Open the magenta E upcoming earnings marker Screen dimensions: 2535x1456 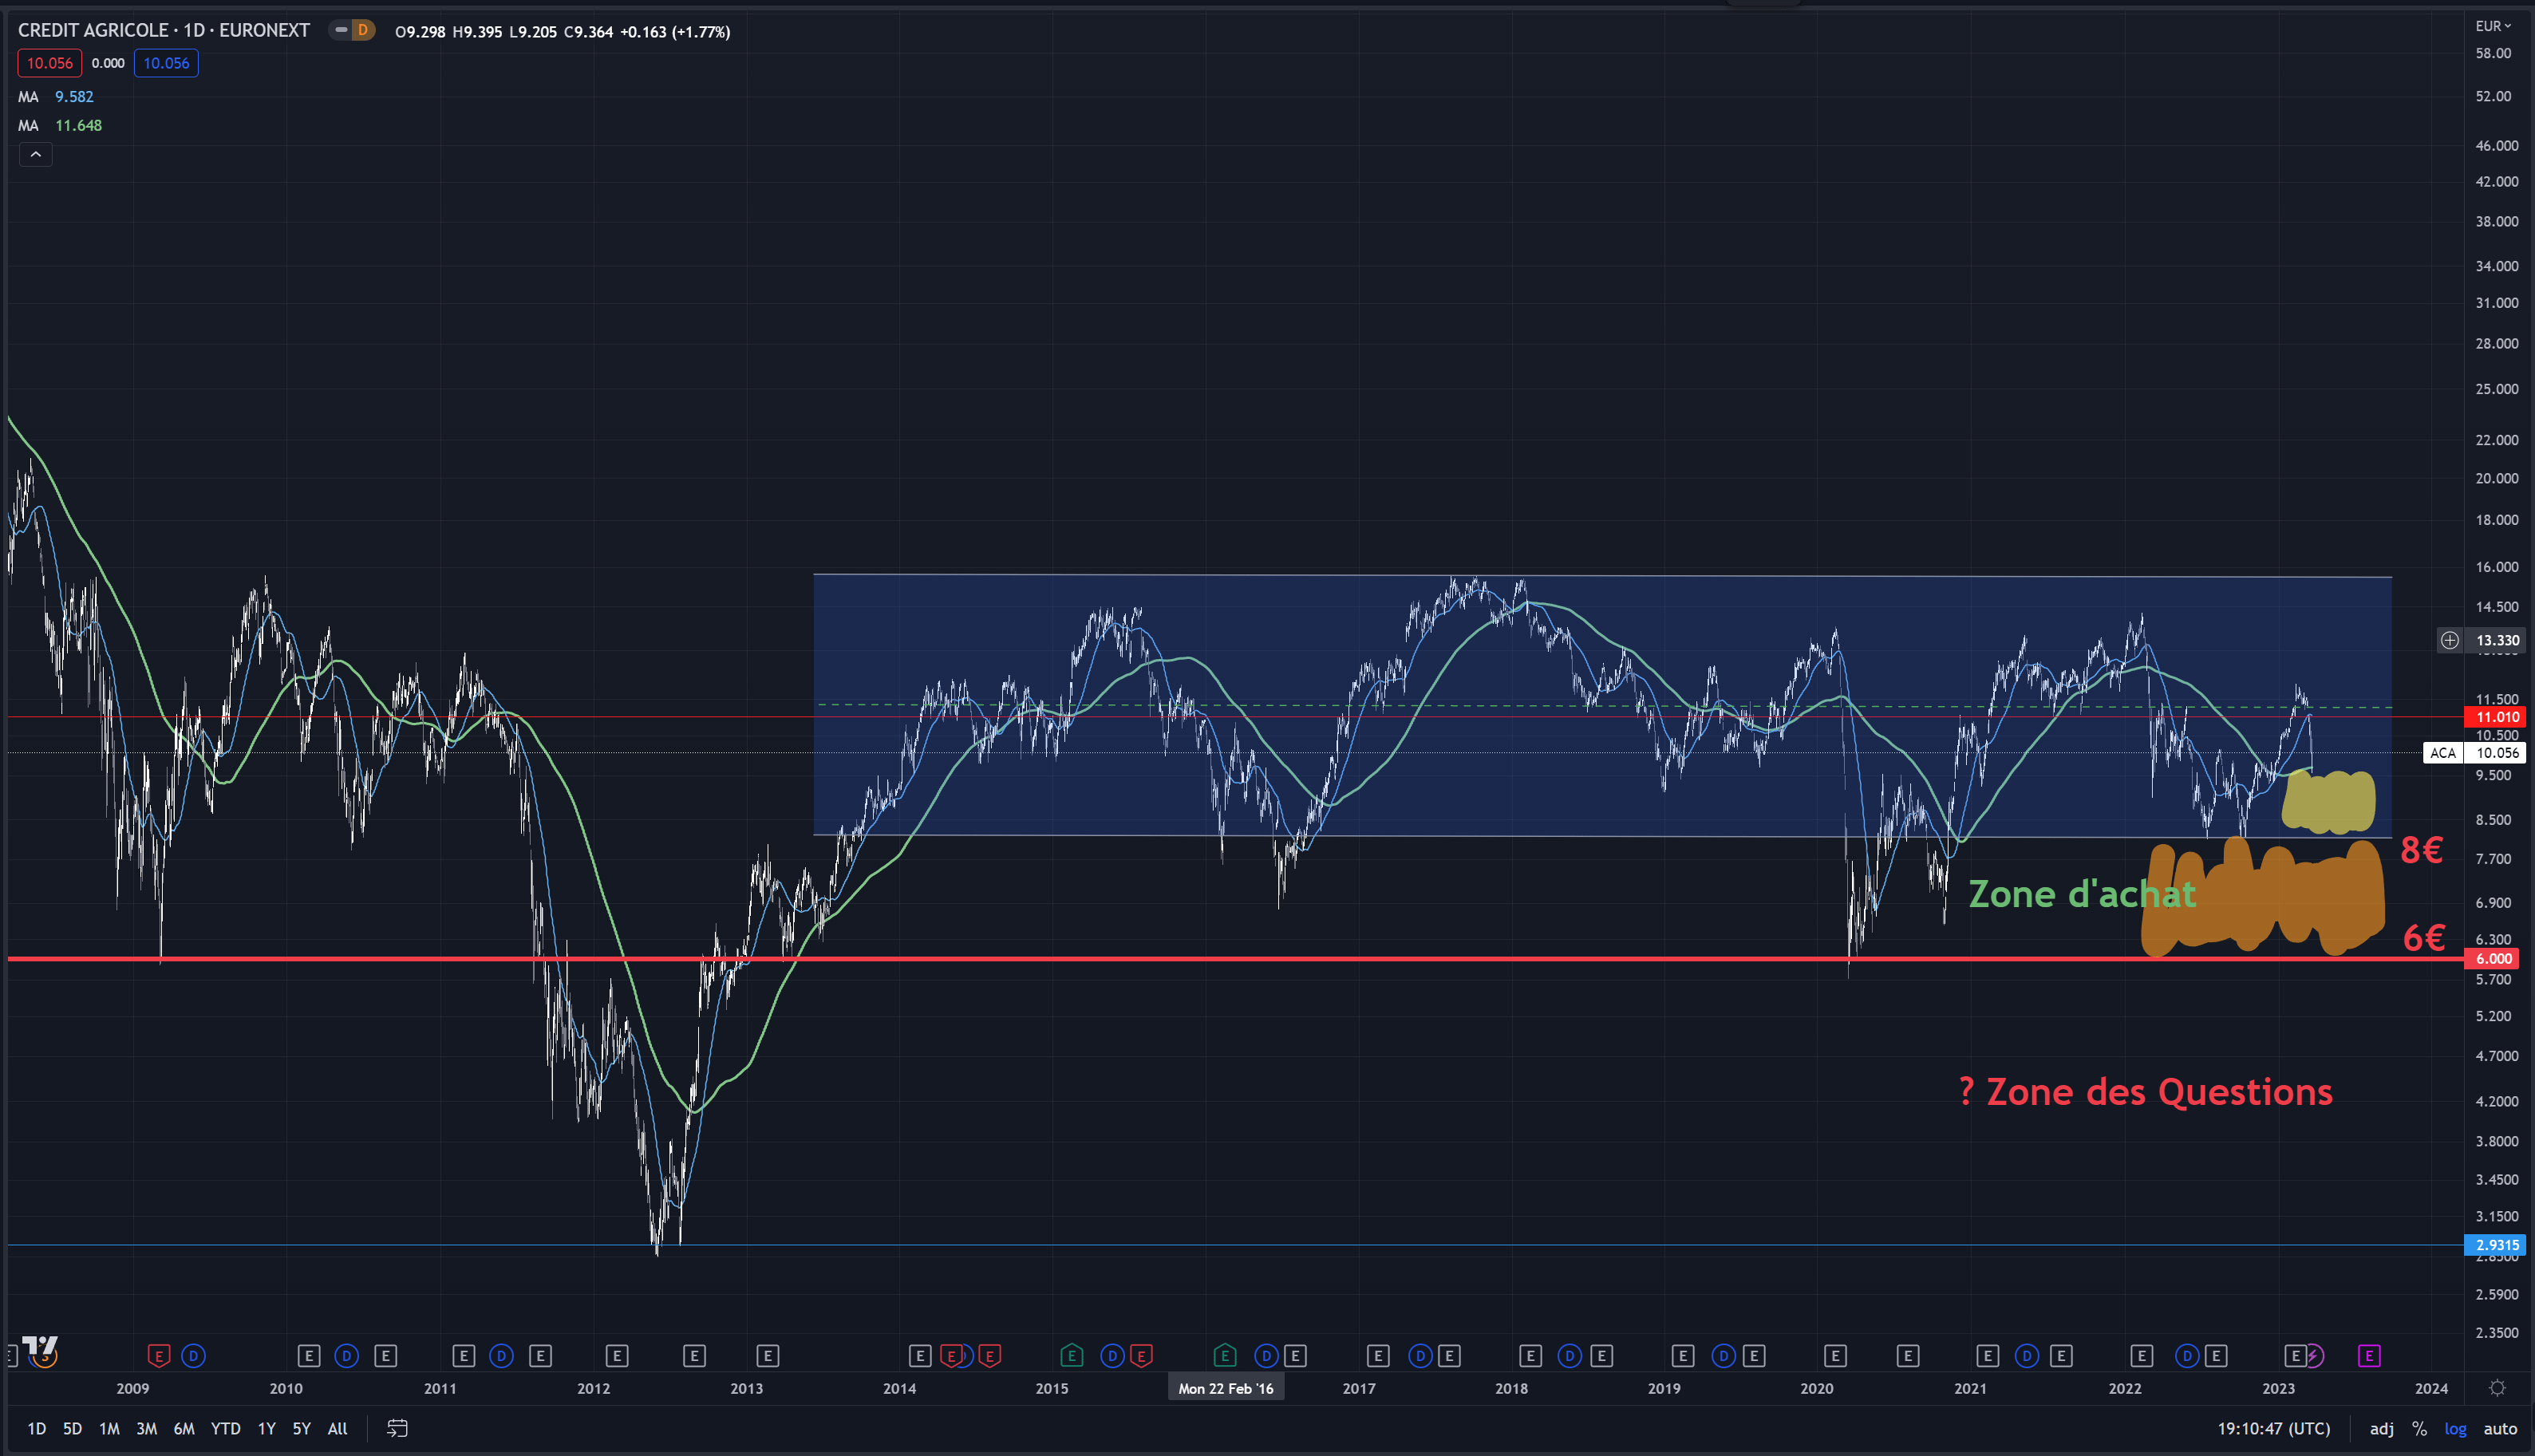tap(2369, 1356)
